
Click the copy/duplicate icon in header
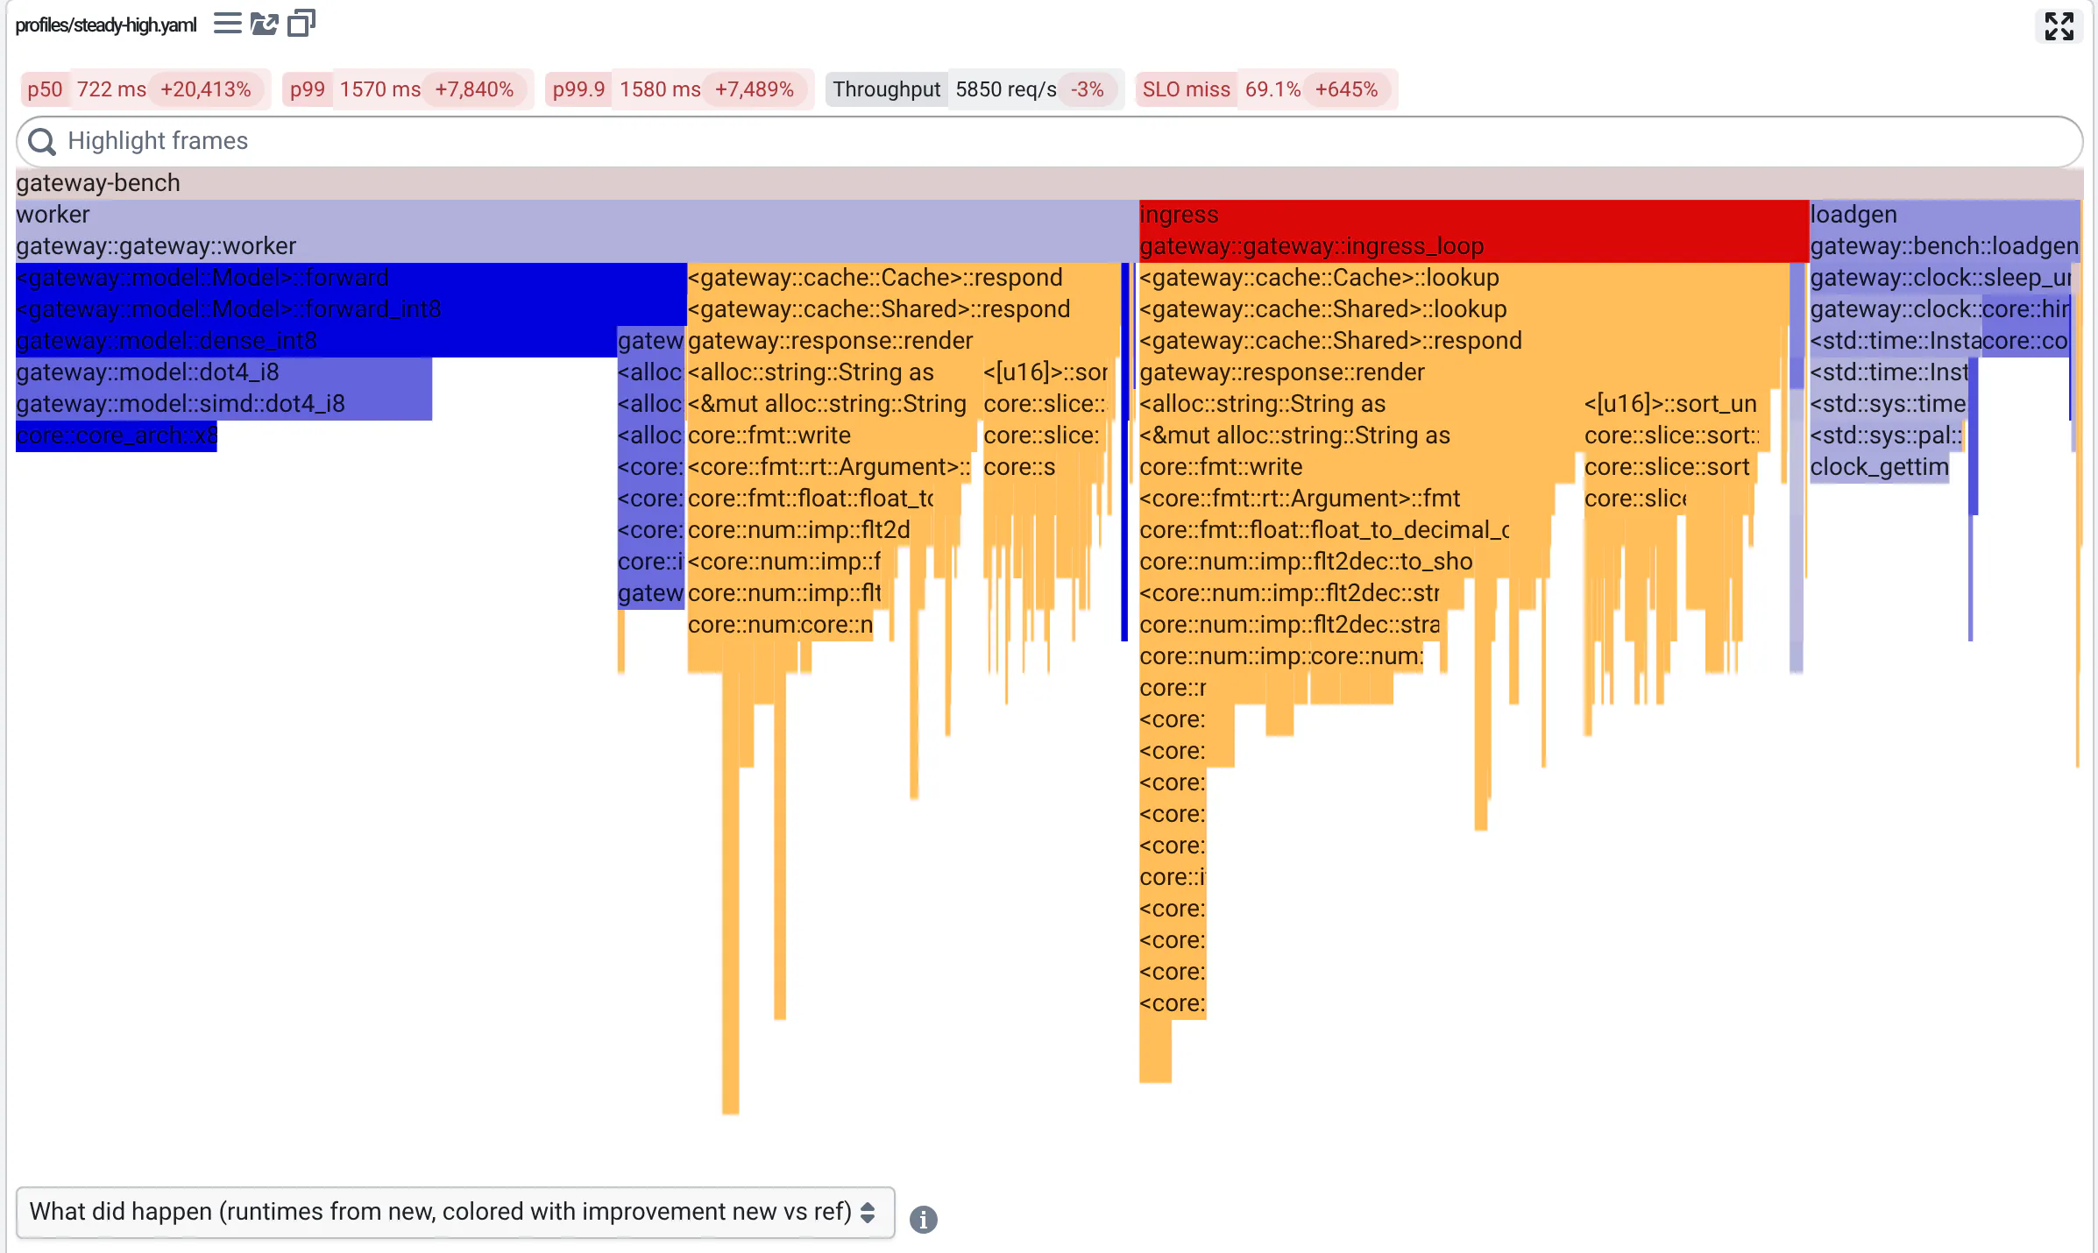(x=301, y=23)
